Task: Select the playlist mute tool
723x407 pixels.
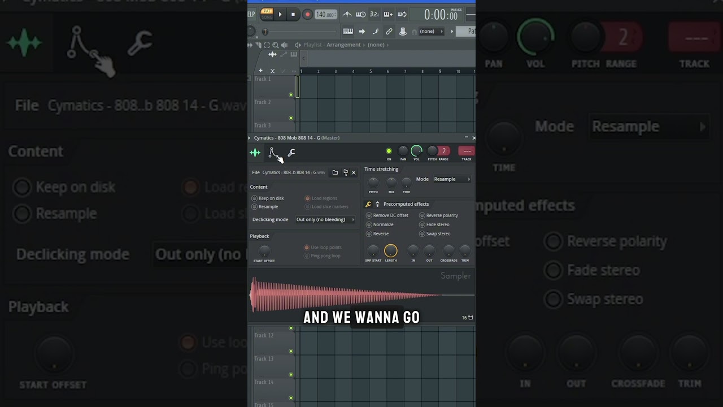Action: coord(284,45)
